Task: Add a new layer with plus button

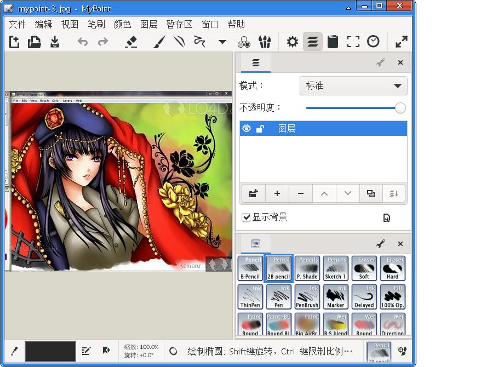Action: [x=277, y=193]
